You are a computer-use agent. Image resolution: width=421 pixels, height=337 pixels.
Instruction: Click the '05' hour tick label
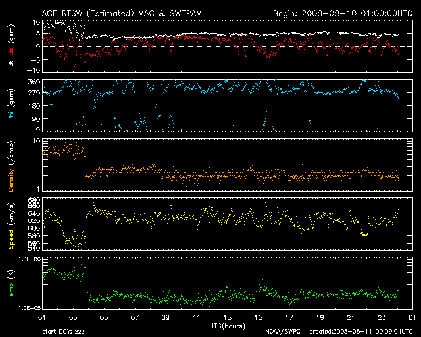coord(104,317)
